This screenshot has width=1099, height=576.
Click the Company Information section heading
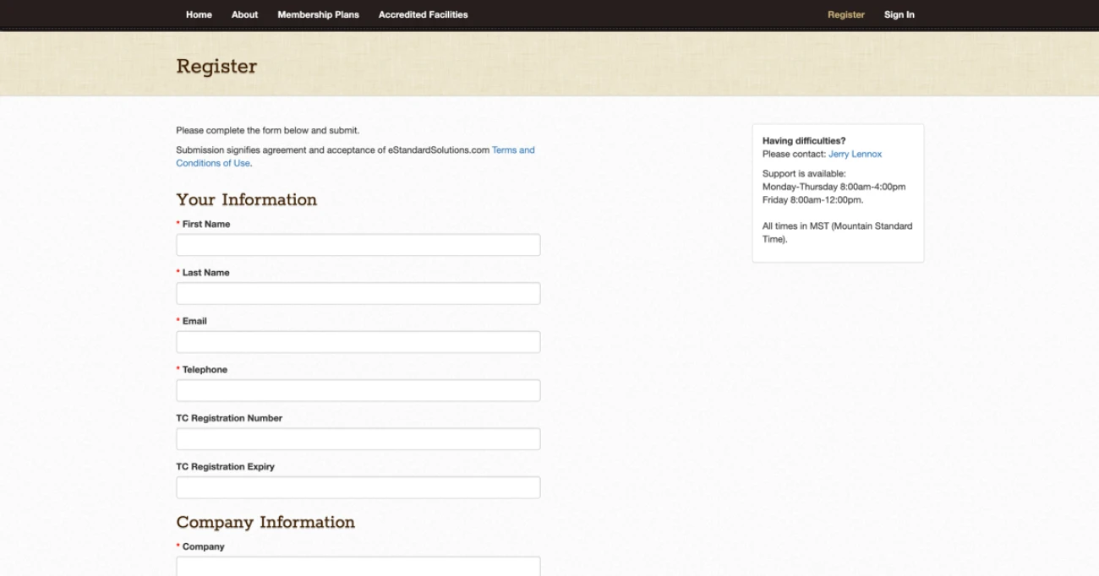(x=265, y=522)
